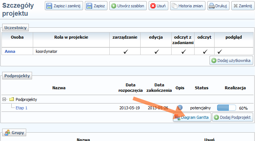Click the Opis column header

tap(180, 88)
